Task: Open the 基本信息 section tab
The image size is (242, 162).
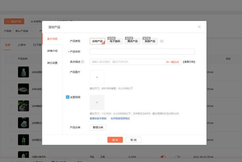Action: click(x=52, y=39)
